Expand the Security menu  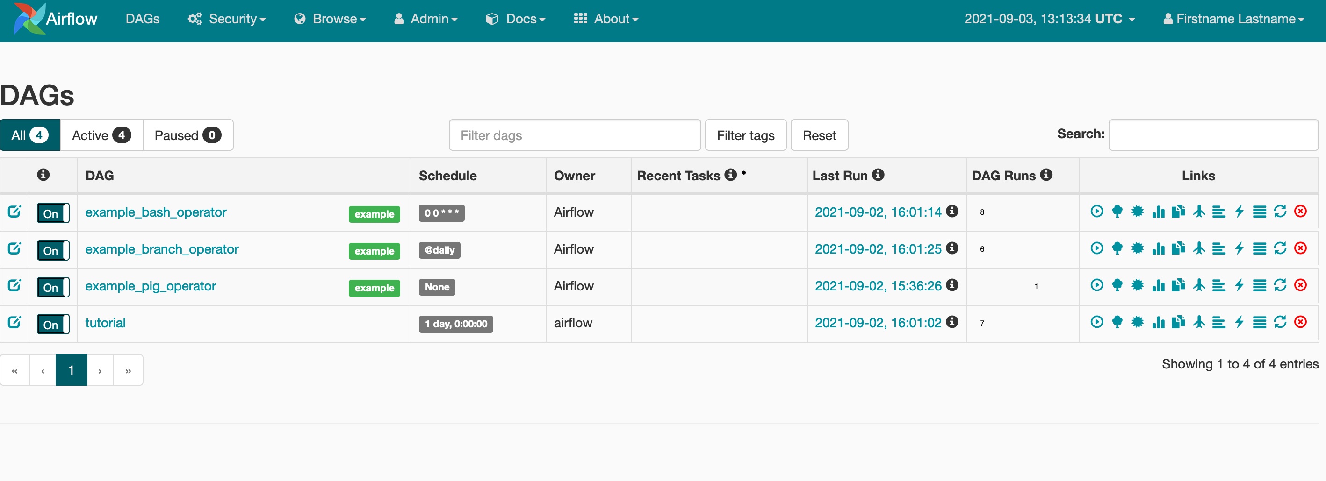click(227, 19)
